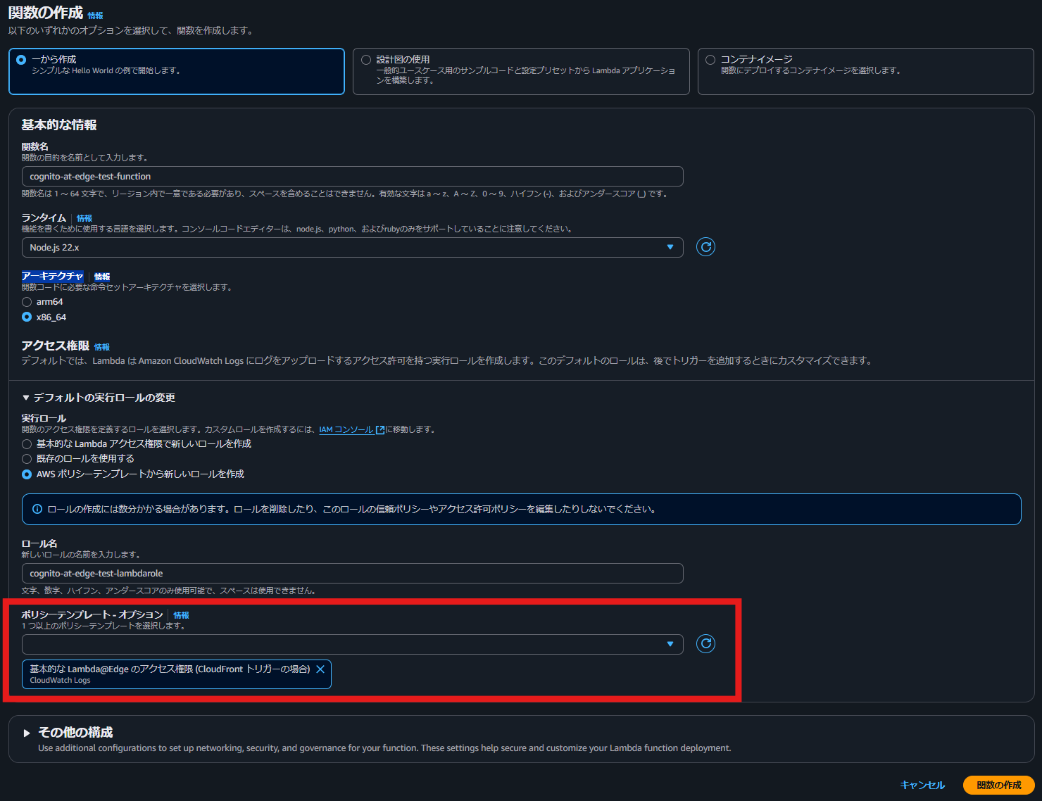Open the Node.js 22.x runtime dropdown
This screenshot has width=1042, height=801.
coord(352,248)
